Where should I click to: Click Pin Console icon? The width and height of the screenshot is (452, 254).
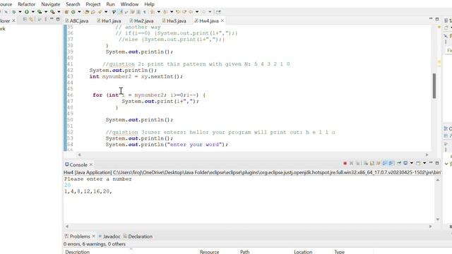[x=399, y=163]
